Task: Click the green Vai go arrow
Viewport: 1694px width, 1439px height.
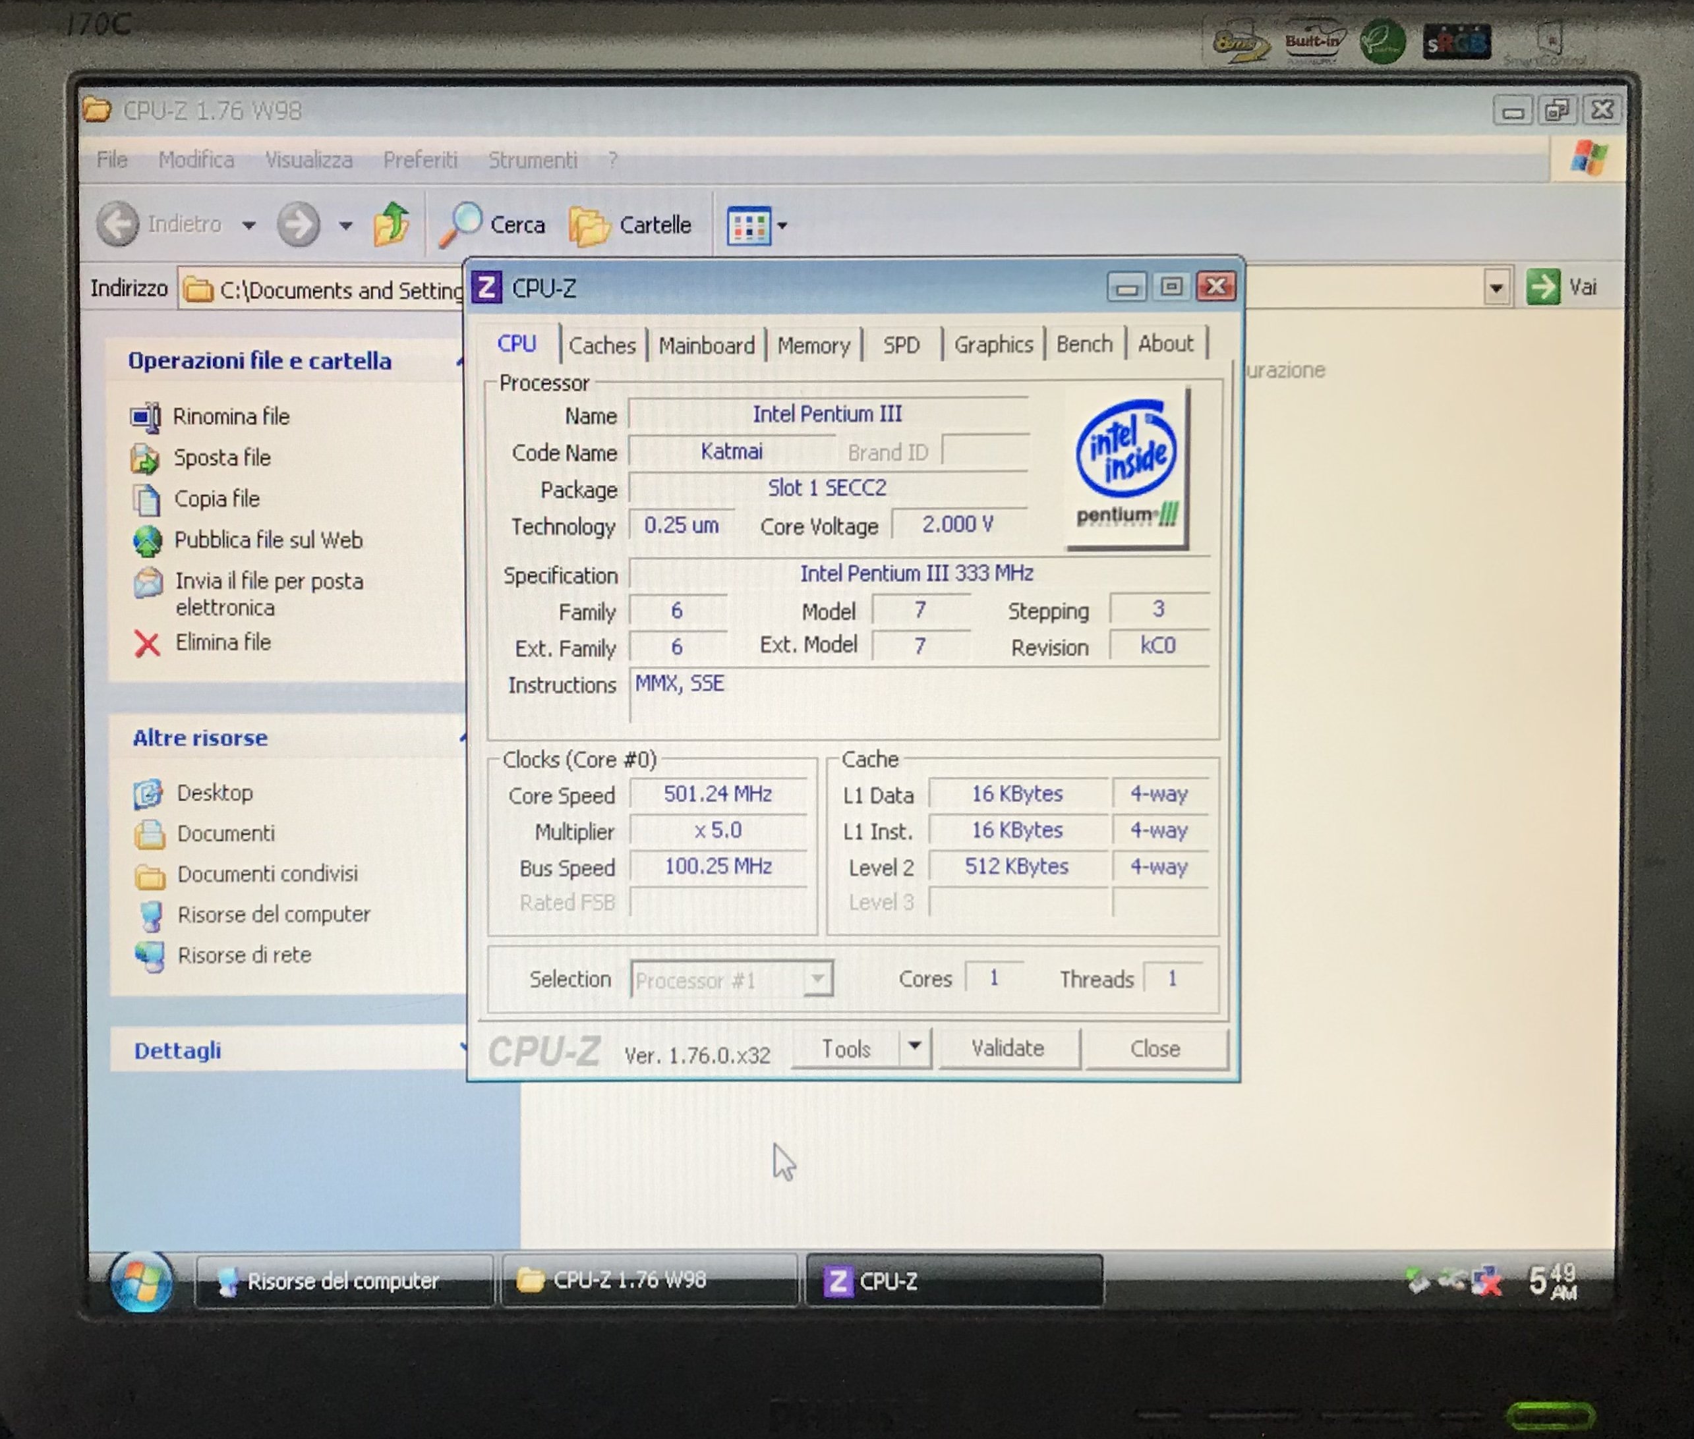Action: click(1542, 287)
